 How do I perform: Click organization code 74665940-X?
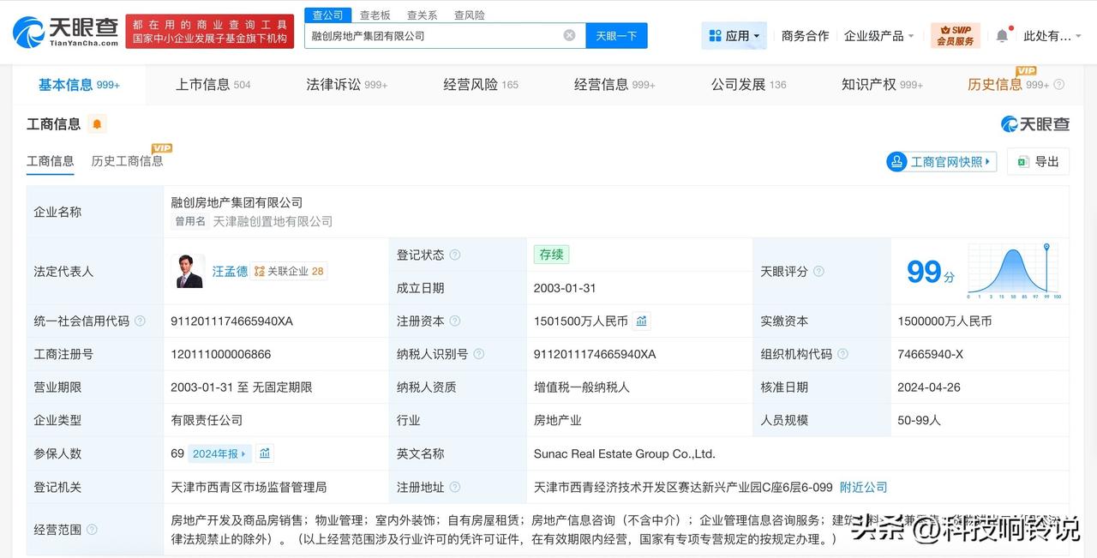pyautogui.click(x=931, y=354)
